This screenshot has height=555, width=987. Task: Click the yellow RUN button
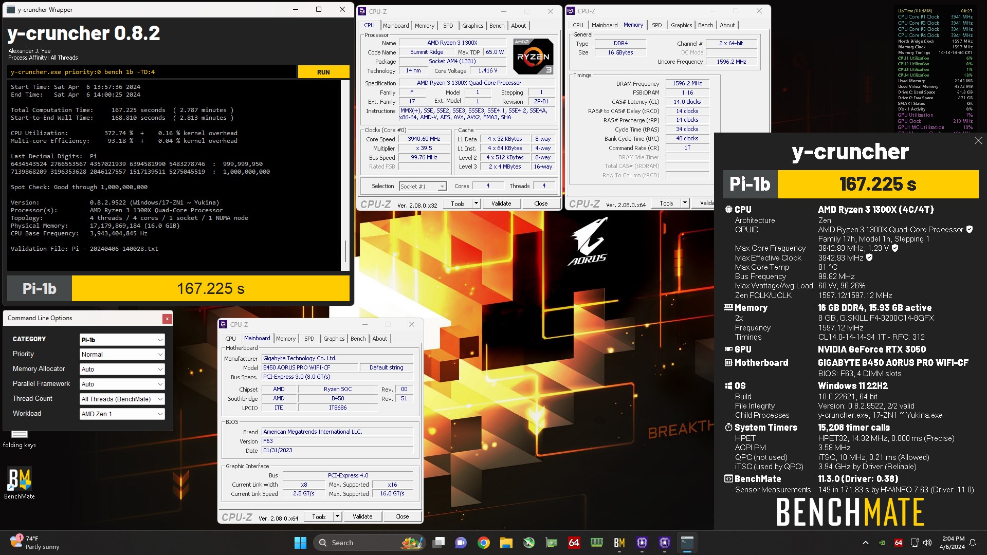pyautogui.click(x=323, y=72)
